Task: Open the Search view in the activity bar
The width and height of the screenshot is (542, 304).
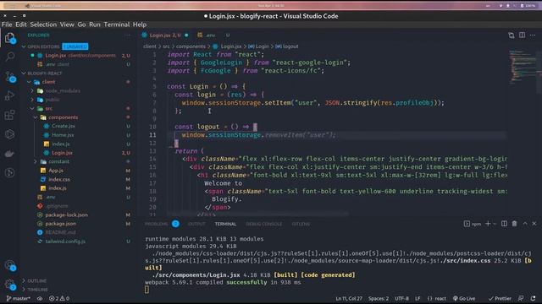Action: pos(9,57)
